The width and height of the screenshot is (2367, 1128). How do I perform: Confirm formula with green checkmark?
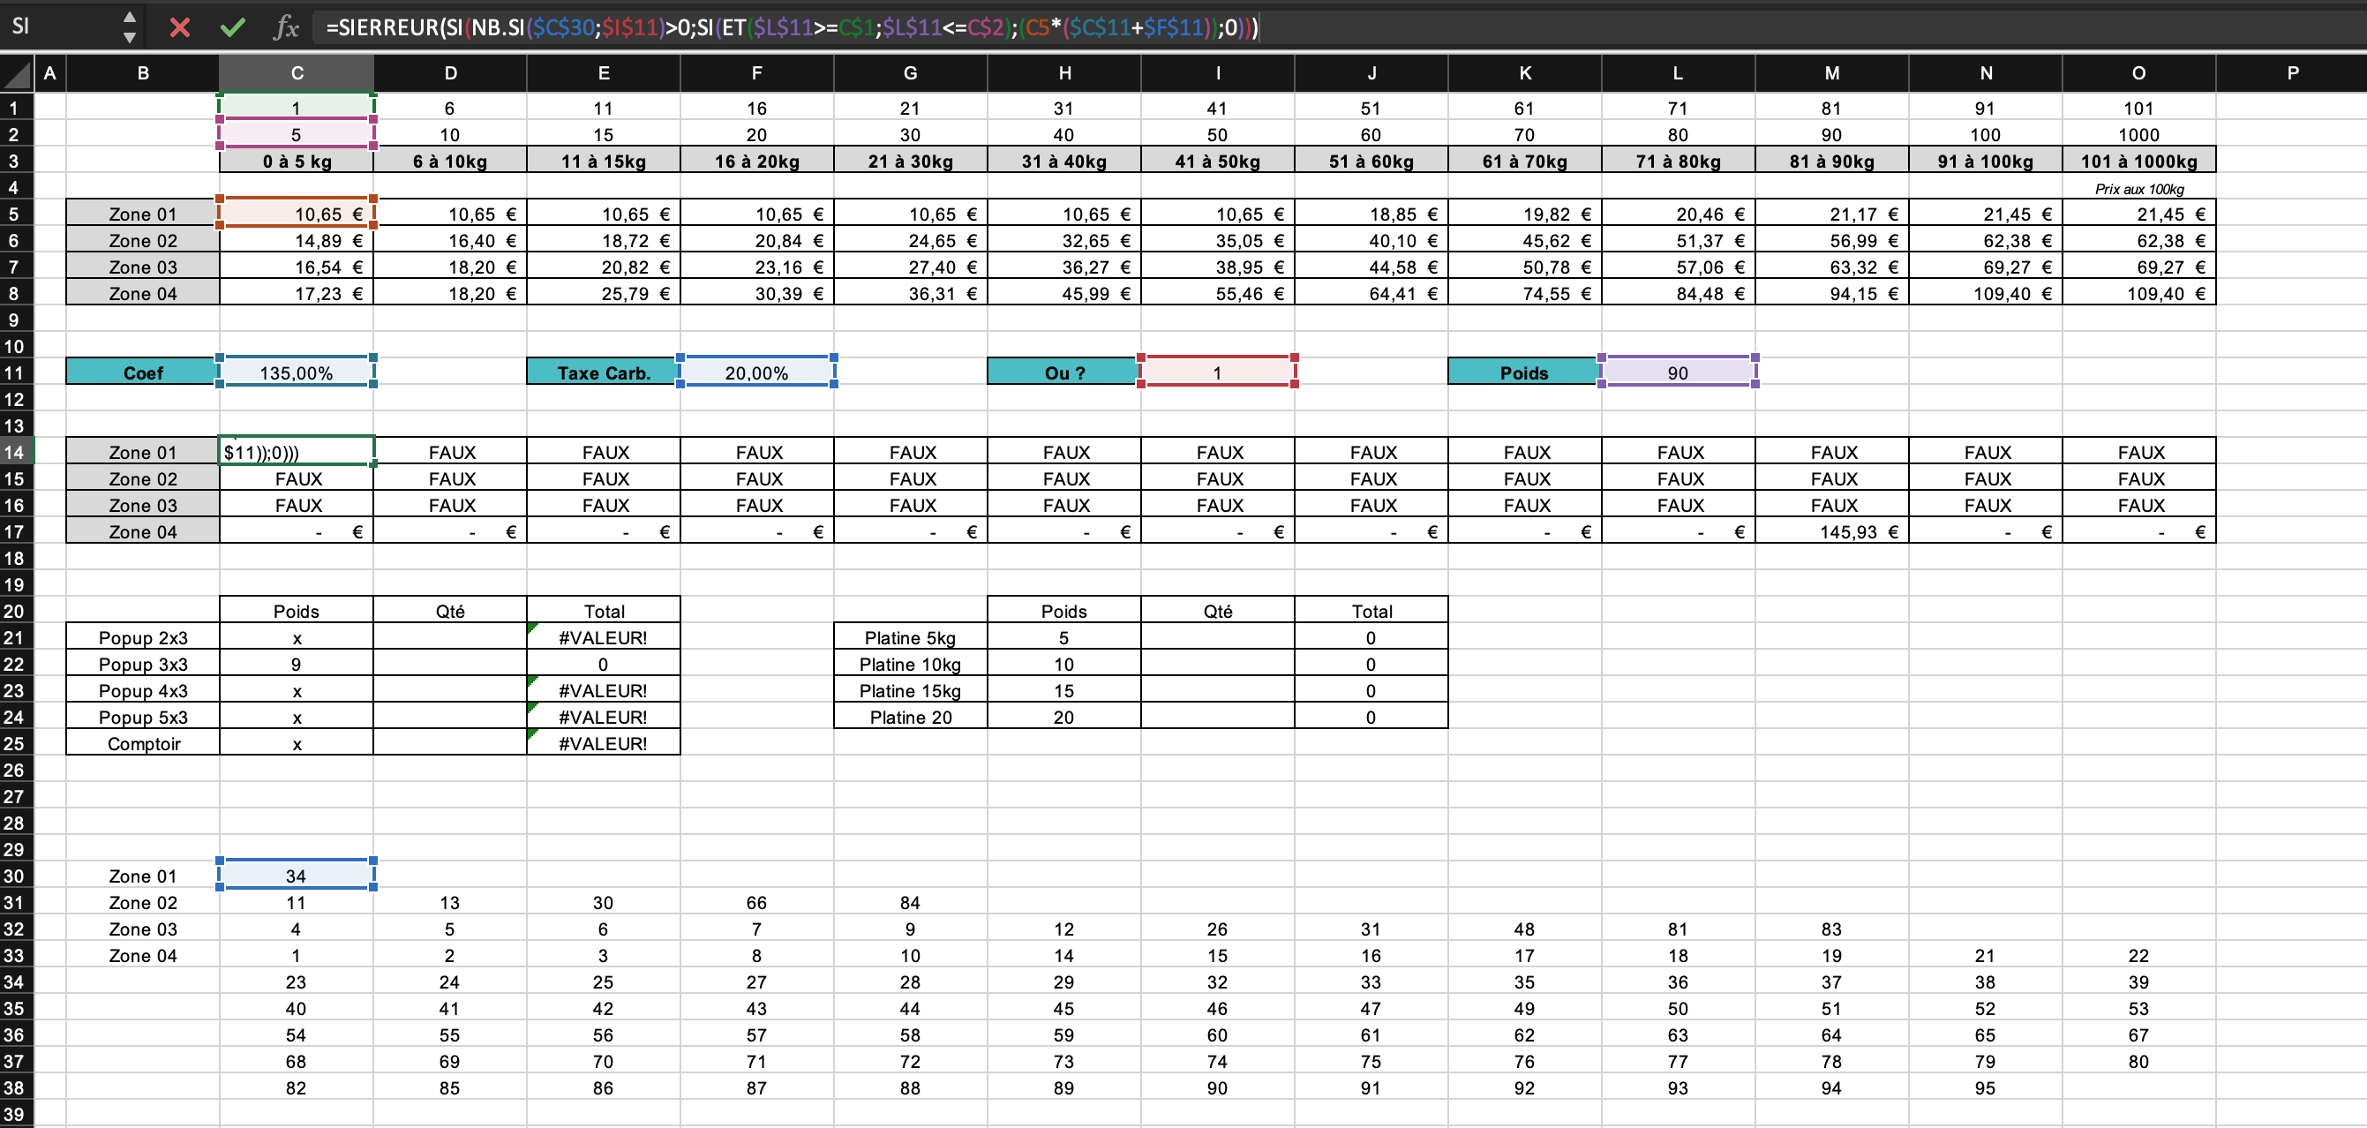click(x=232, y=27)
